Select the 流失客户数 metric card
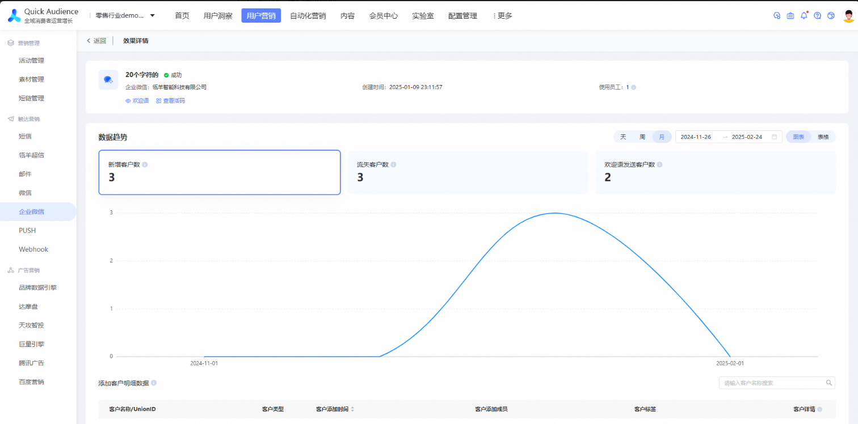The image size is (858, 424). (x=468, y=172)
